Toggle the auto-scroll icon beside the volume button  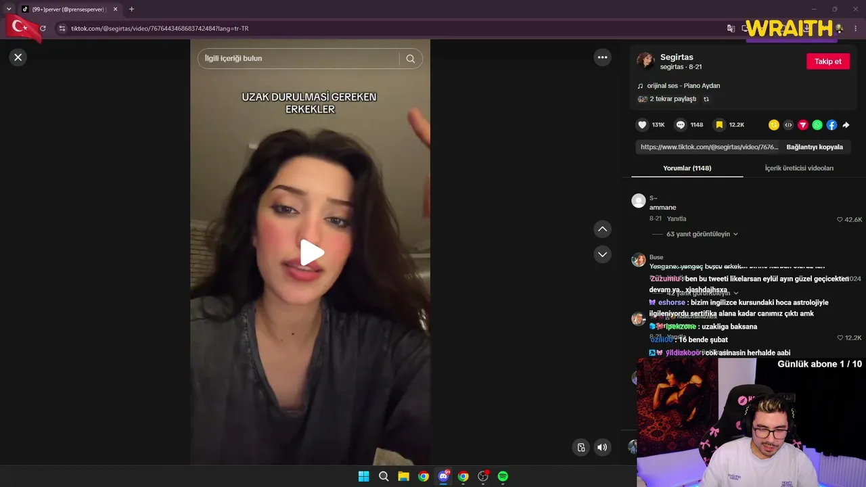[x=580, y=447]
